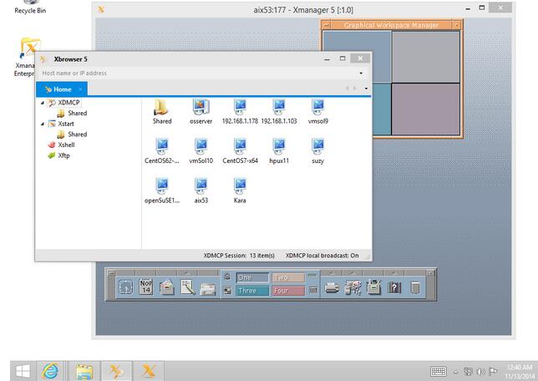Viewport: 538px width, 381px height.
Task: Click the lock screen icon
Action: click(226, 277)
